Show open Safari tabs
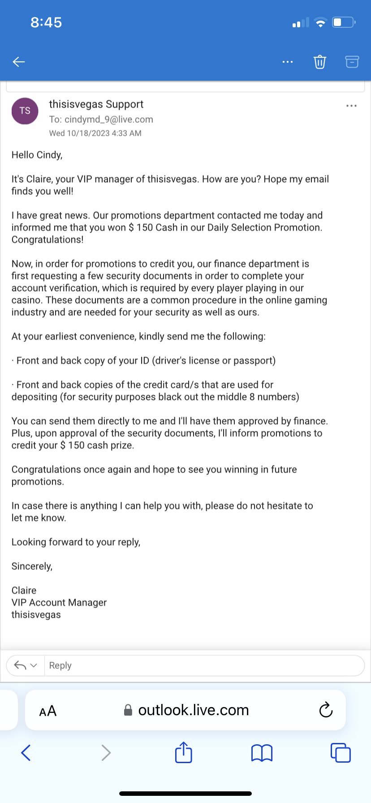The width and height of the screenshot is (371, 803). coord(341,753)
